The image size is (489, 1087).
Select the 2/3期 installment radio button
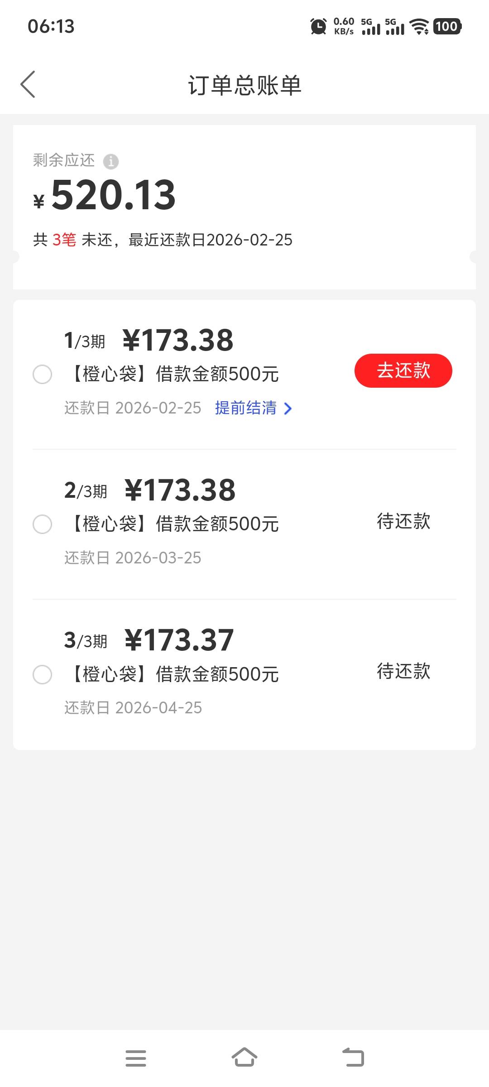click(x=43, y=524)
